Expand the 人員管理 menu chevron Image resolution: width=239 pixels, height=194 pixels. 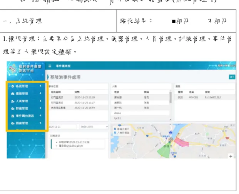[40, 101]
